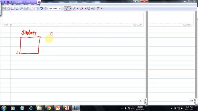198x111 pixels.
Task: Show hidden tray icons left of 1:56 PM
Action: pos(122,108)
